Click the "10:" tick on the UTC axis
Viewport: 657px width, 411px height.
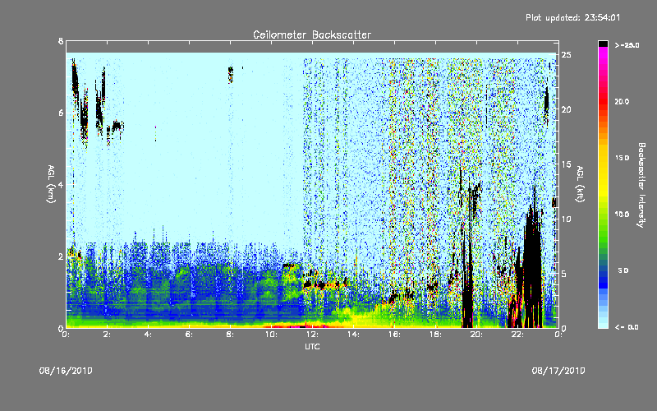[271, 335]
